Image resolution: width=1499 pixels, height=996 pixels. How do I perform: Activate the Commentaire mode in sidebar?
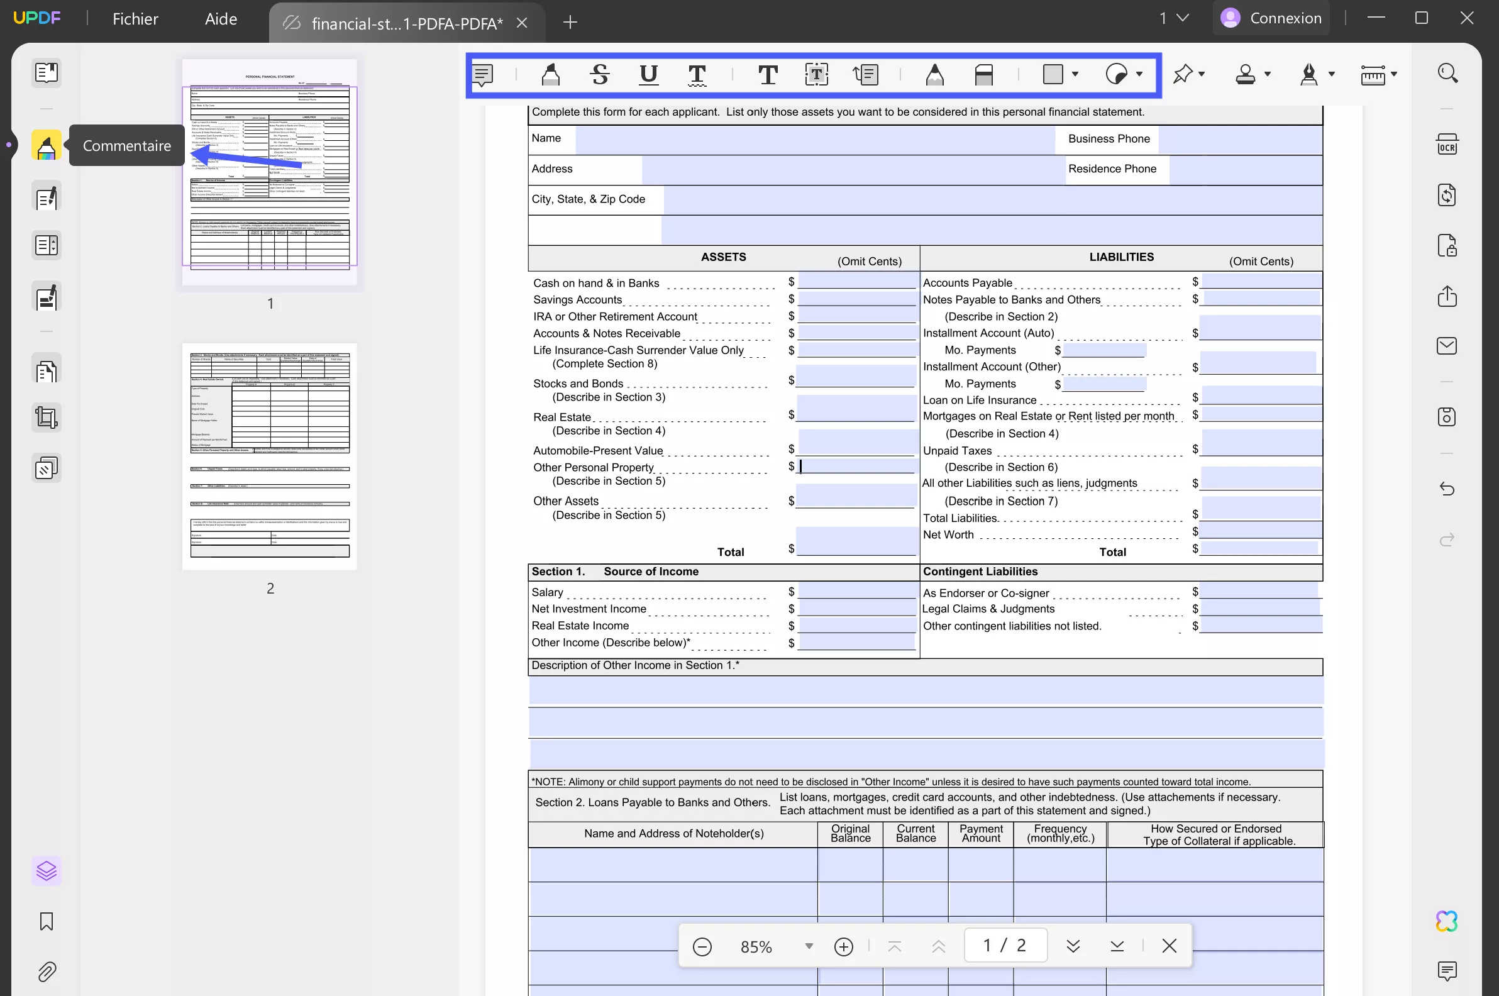click(x=47, y=146)
